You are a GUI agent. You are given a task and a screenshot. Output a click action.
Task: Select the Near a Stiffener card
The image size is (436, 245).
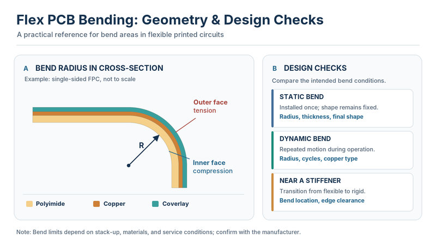342,192
